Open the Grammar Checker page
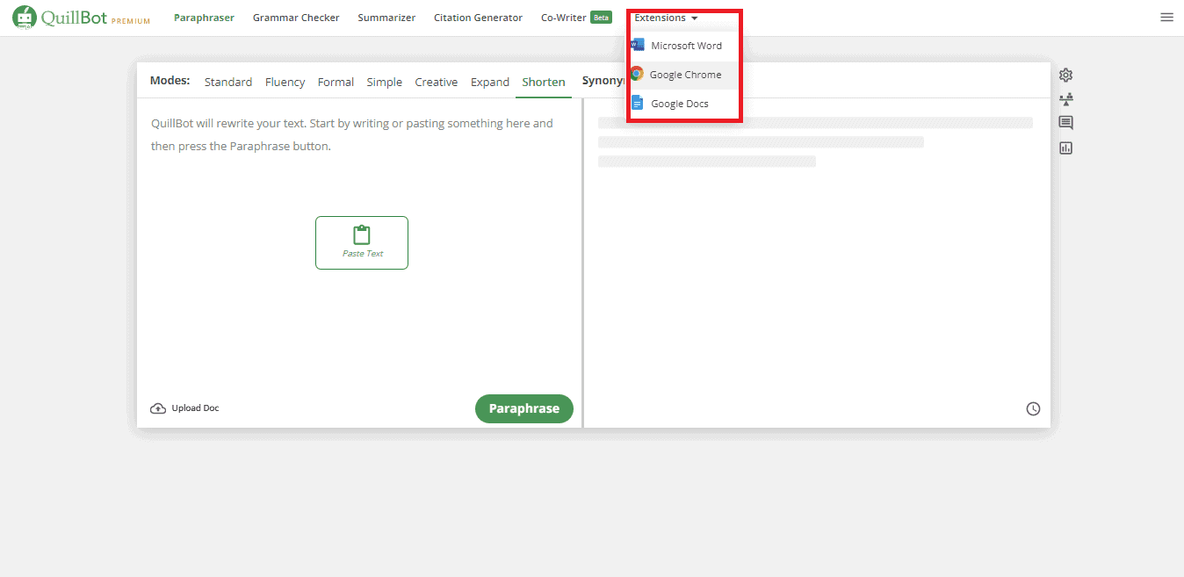This screenshot has height=577, width=1184. 296,18
